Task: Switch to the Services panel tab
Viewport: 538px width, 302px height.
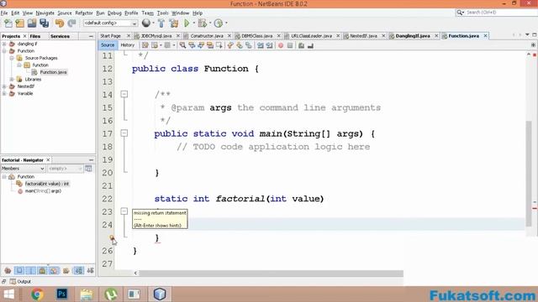Action: click(x=60, y=36)
